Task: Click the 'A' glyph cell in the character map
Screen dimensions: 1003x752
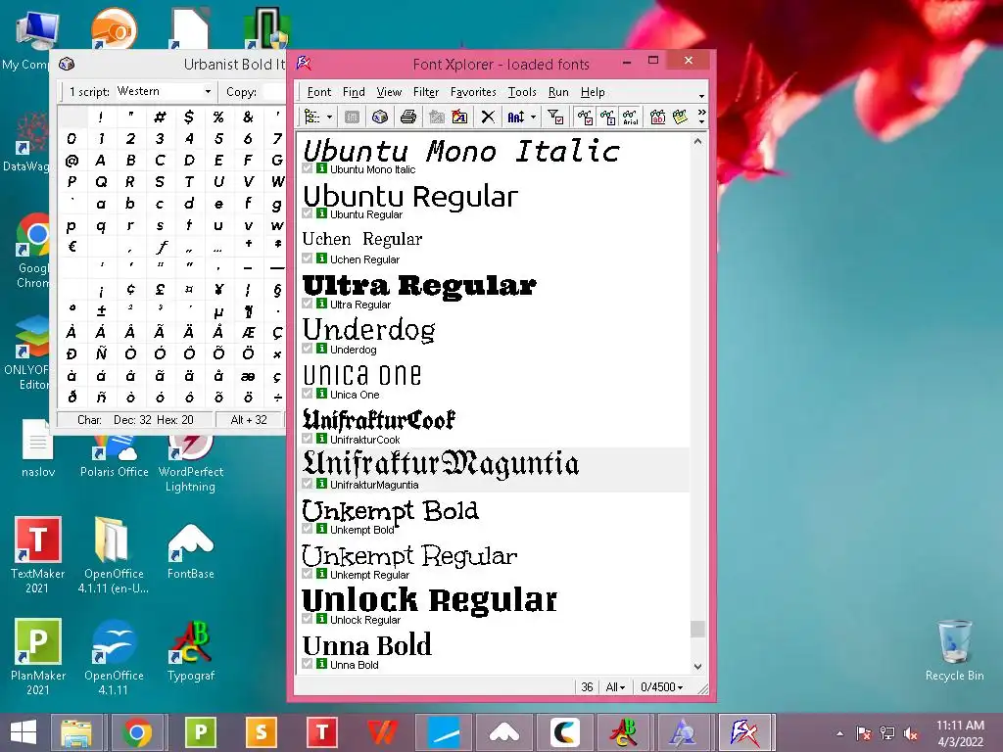Action: pos(101,160)
